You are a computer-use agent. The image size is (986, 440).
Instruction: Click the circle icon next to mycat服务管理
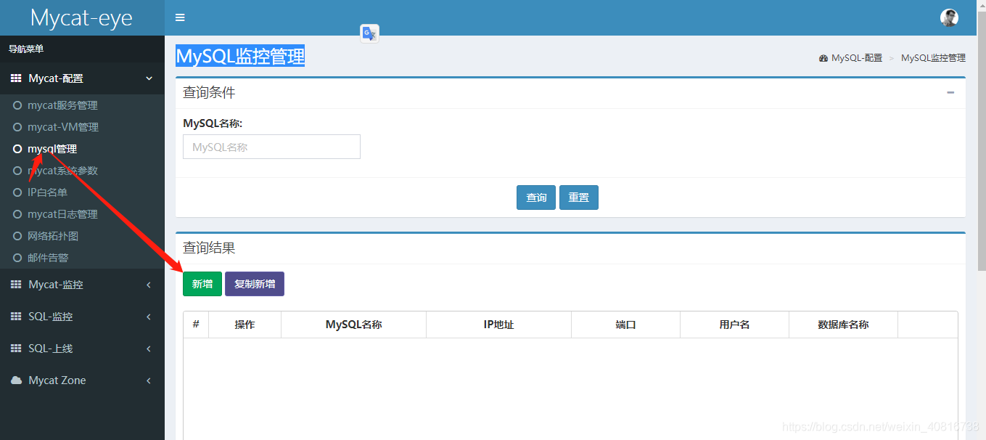(x=17, y=105)
